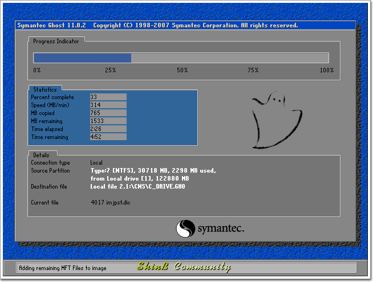Click the Speed value 314
Image resolution: width=373 pixels, height=282 pixels.
click(108, 105)
